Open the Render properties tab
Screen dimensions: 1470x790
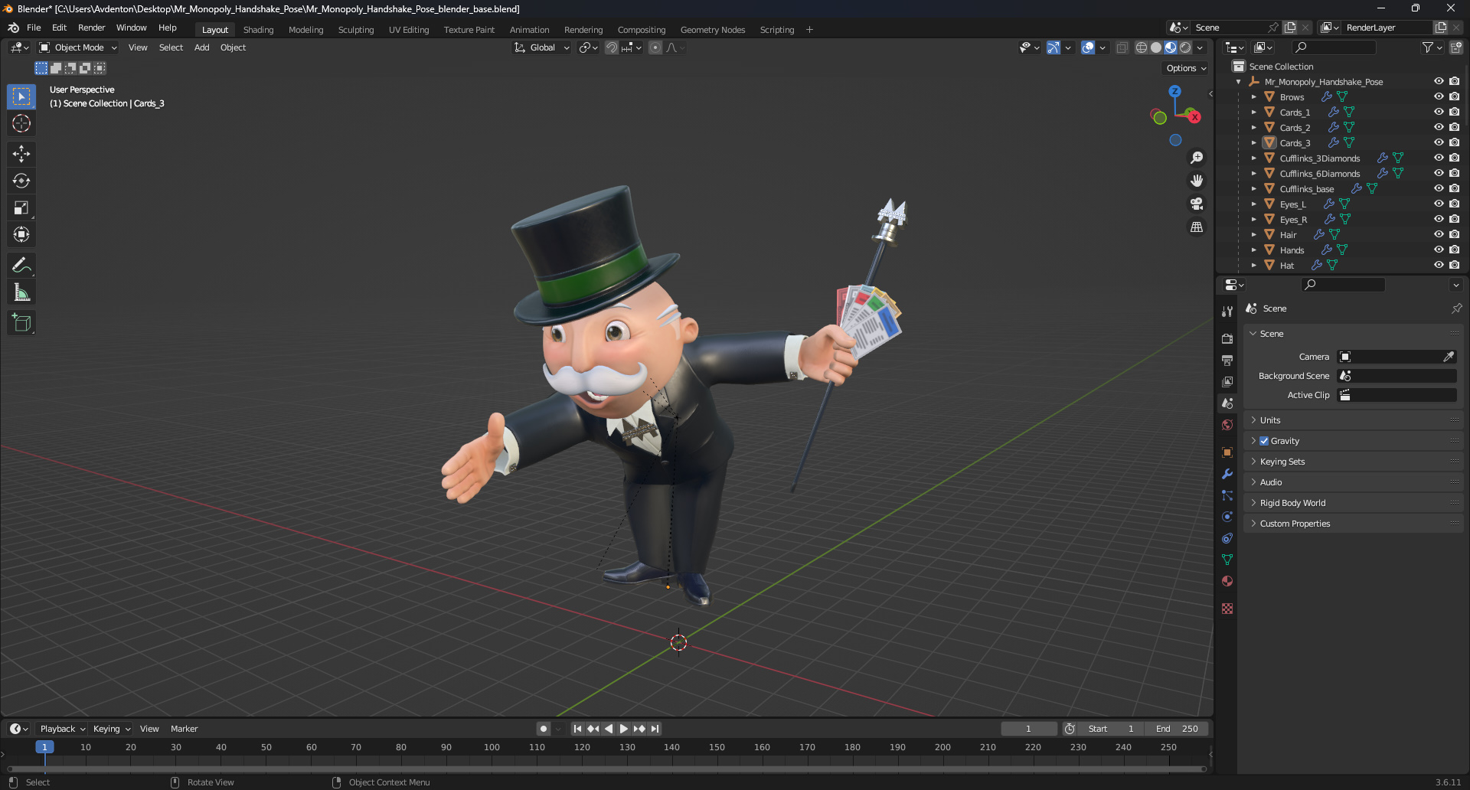(1227, 338)
